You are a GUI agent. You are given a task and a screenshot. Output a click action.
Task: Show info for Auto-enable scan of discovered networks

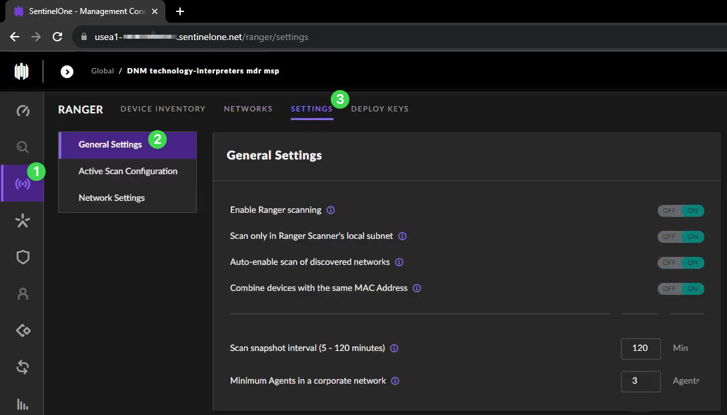(x=399, y=262)
